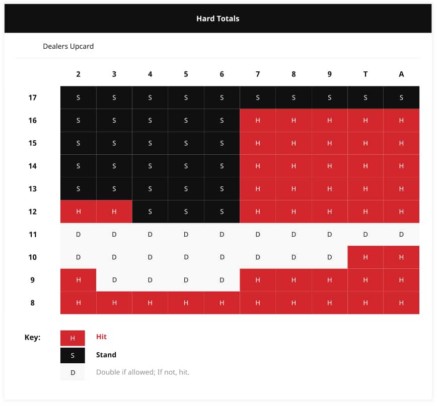
Task: Click the S cell for 17 versus Ace
Action: 401,97
